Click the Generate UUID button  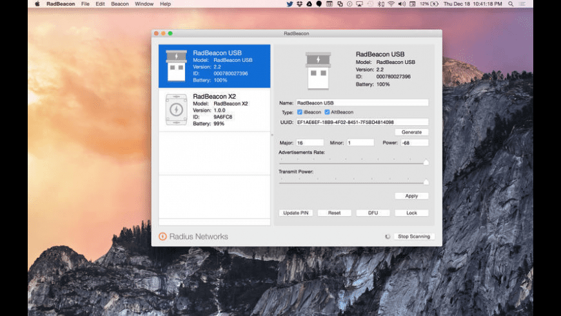(x=411, y=132)
